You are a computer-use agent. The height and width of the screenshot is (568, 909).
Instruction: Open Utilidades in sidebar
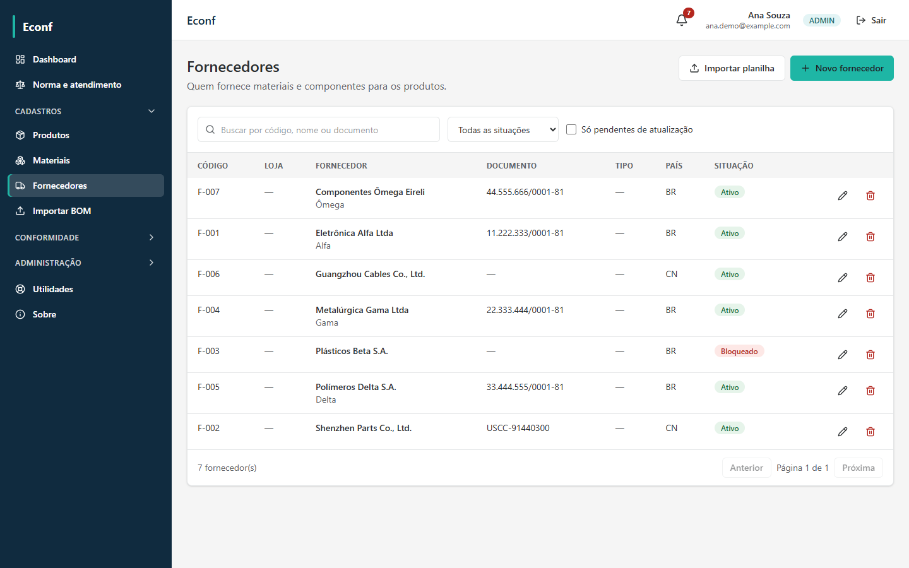click(x=86, y=289)
